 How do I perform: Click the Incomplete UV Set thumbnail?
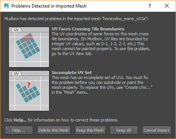click(x=29, y=91)
